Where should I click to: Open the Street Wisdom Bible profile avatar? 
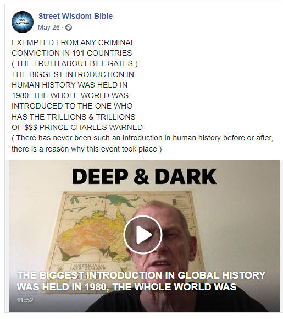pos(23,22)
